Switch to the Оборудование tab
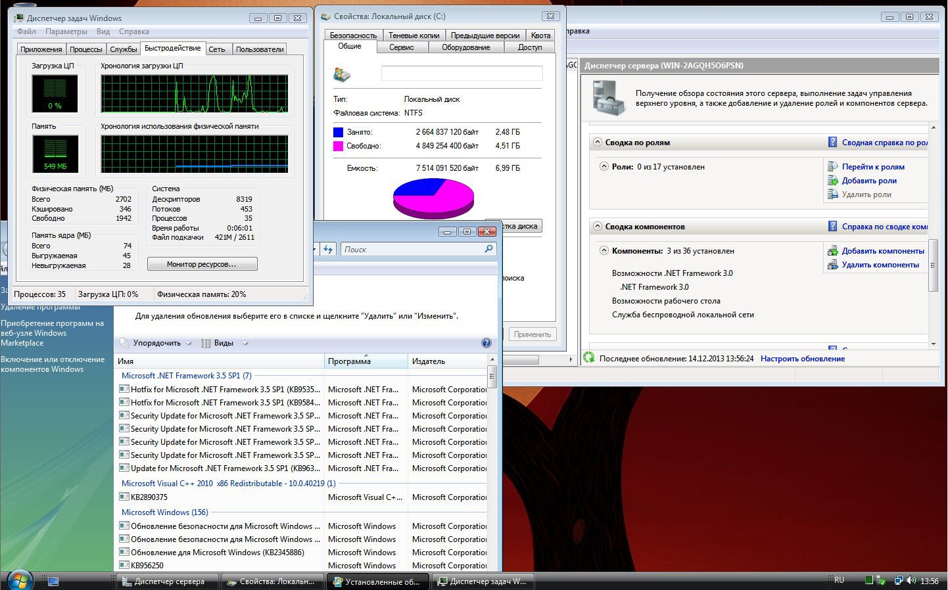The height and width of the screenshot is (590, 948). (465, 47)
